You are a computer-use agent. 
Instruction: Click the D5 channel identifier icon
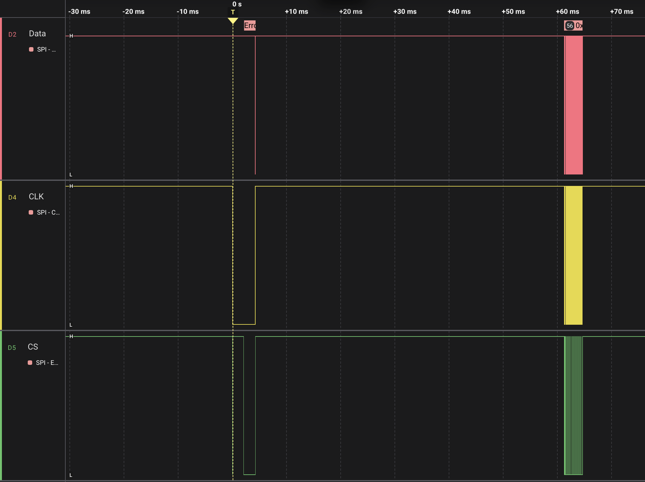coord(12,348)
